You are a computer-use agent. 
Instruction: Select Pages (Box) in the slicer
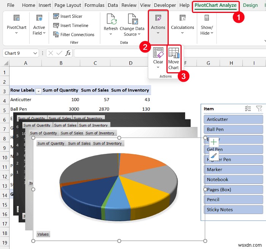[233, 189]
